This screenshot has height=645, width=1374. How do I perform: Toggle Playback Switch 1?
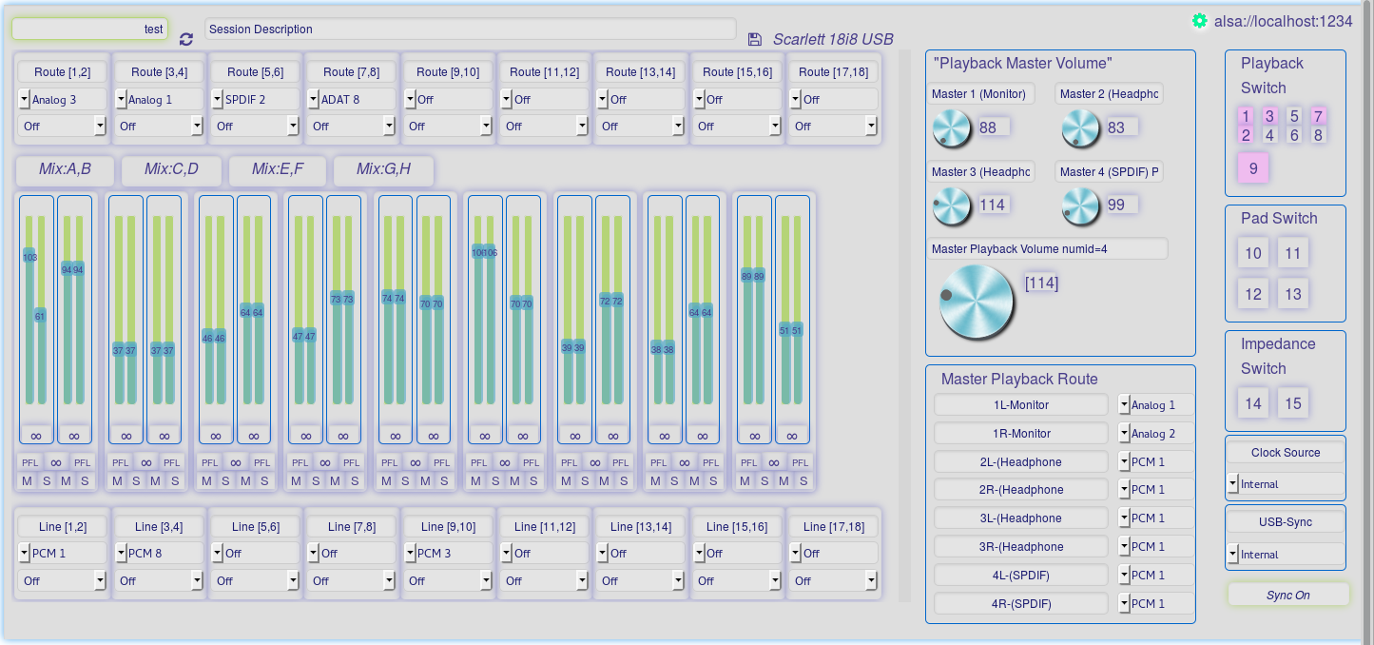coord(1246,116)
